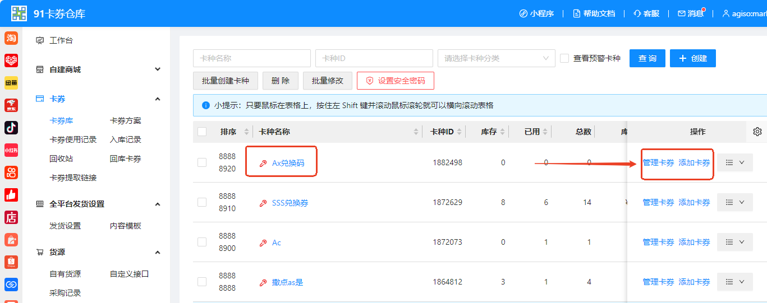Click the Shopee platform icon
The image size is (767, 303).
click(11, 262)
